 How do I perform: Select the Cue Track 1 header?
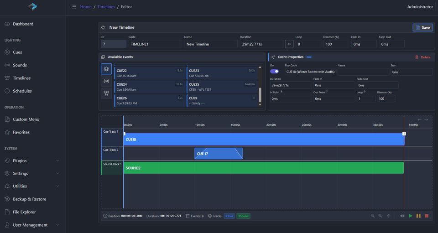point(112,137)
